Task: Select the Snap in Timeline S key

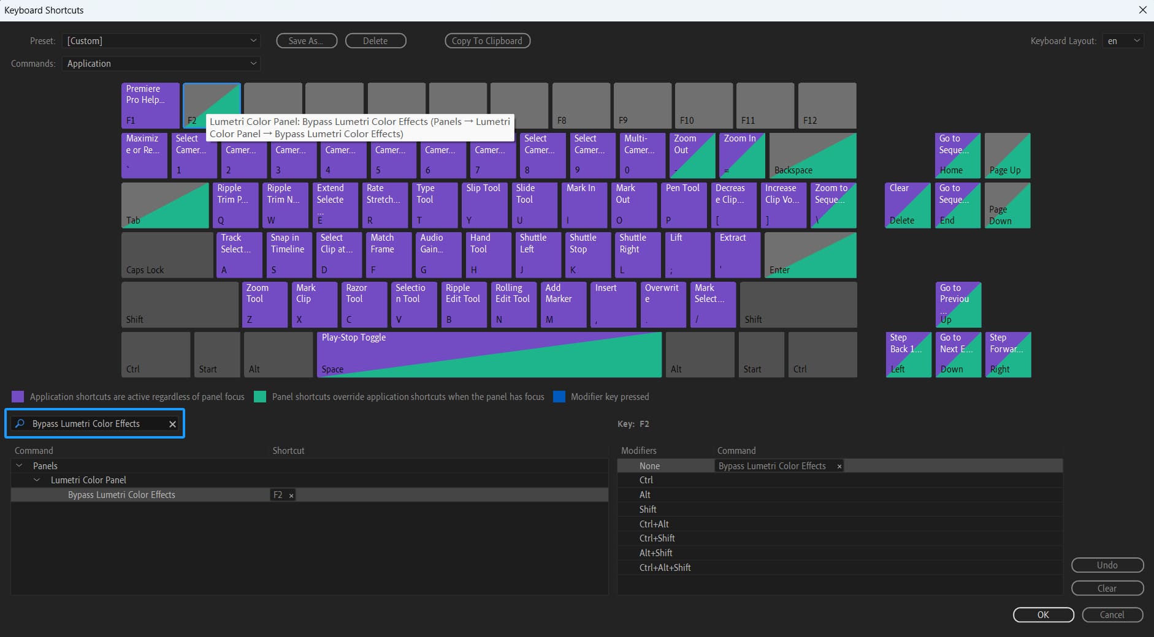Action: pos(289,255)
